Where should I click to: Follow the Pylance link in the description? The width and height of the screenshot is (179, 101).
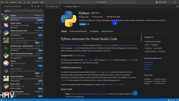pos(99,72)
